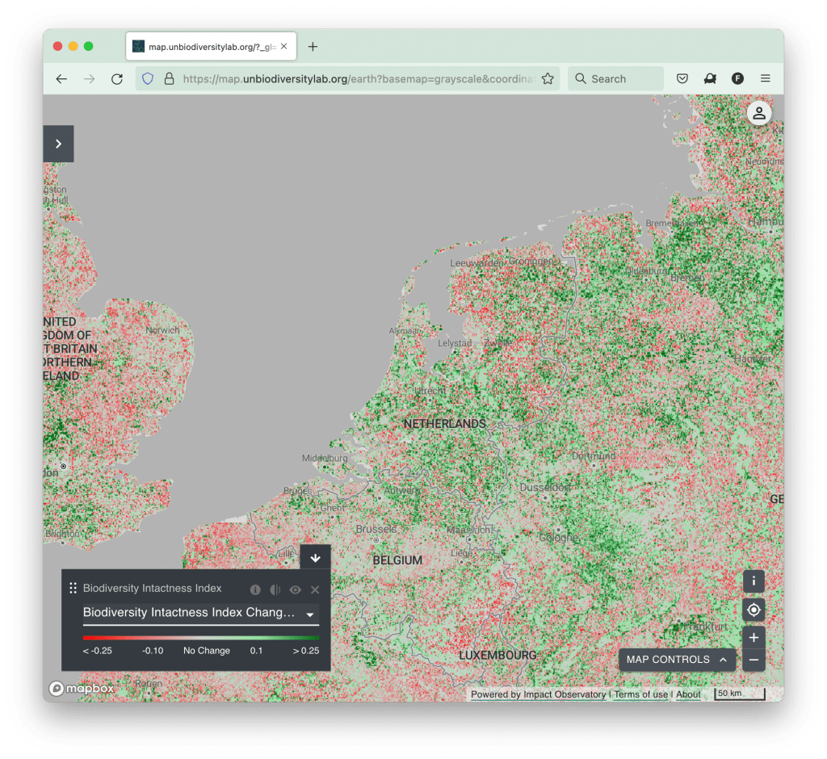Expand the MAP CONTROLS menu

tap(677, 660)
